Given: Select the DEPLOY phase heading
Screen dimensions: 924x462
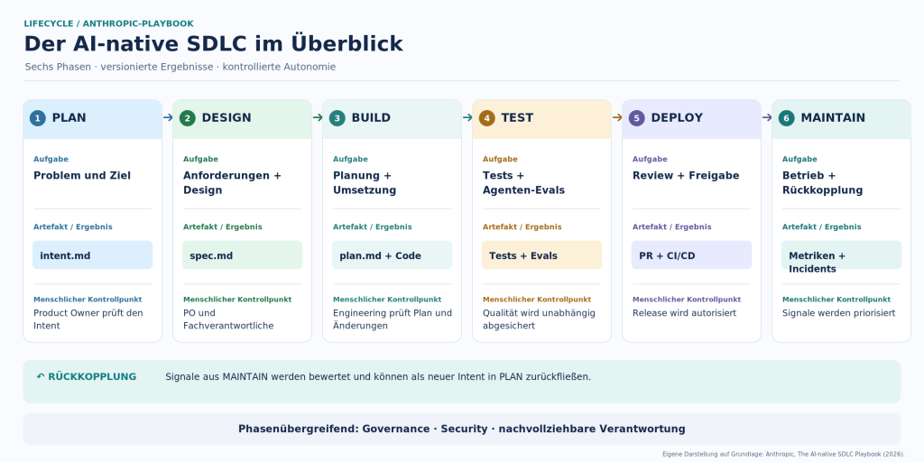Looking at the screenshot, I should point(677,118).
